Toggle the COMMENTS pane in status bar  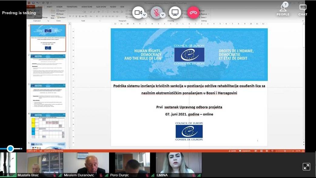coord(245,151)
